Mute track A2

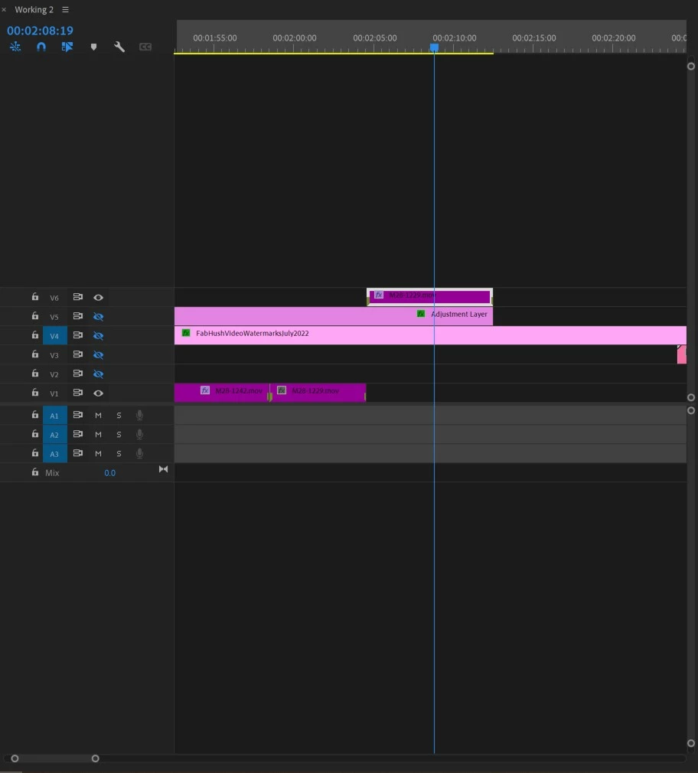pos(98,435)
